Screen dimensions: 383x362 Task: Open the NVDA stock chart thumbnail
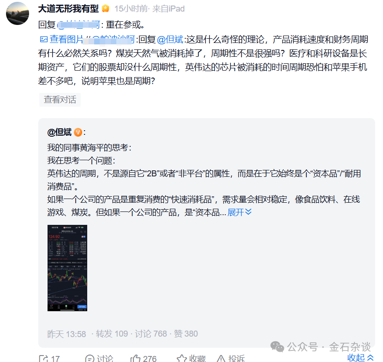(x=67, y=268)
